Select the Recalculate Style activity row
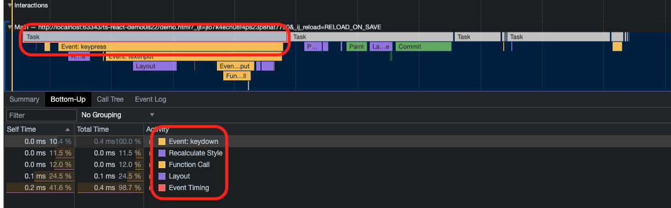This screenshot has height=208, width=671. click(337, 153)
